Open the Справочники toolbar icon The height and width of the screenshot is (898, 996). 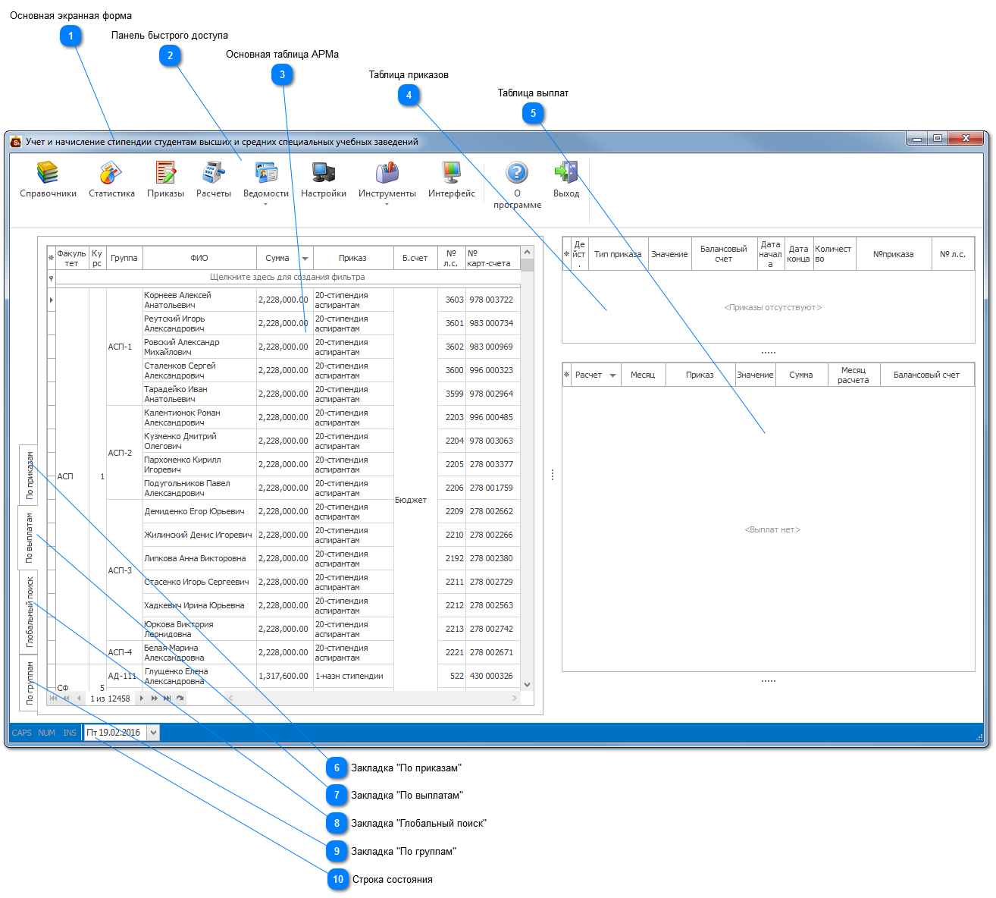point(48,173)
